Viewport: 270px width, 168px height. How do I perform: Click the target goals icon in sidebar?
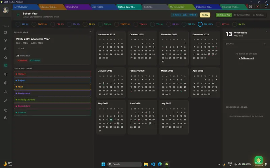pyautogui.click(x=6, y=83)
